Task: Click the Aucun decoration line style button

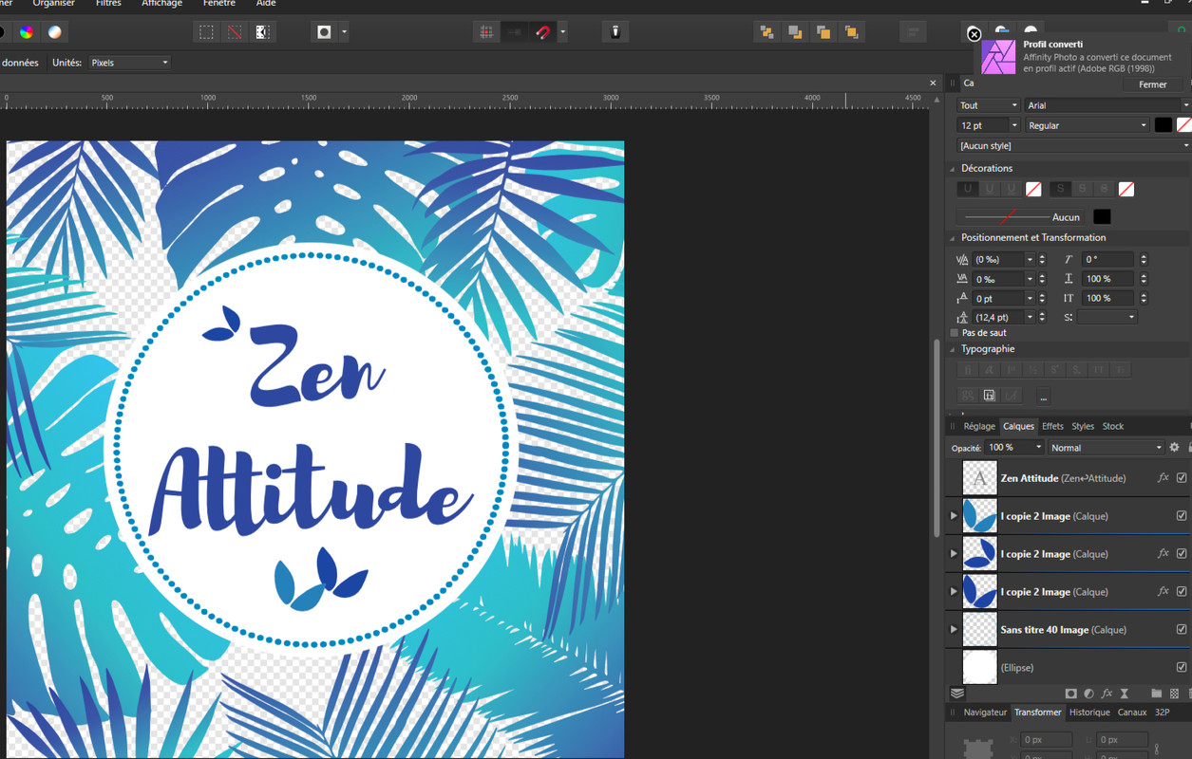Action: pos(1021,217)
